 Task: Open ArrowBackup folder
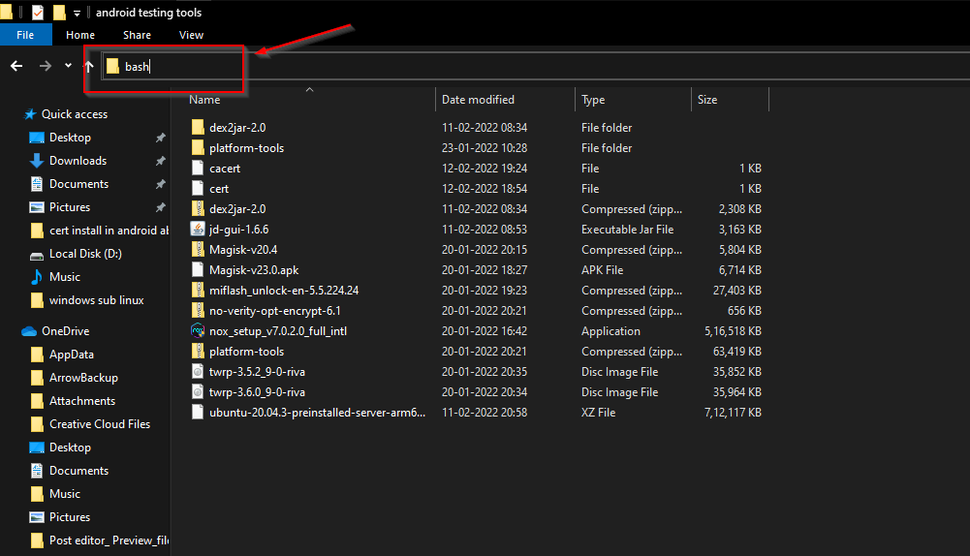tap(83, 378)
